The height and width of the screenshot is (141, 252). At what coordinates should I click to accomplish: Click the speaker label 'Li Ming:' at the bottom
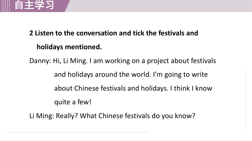[x=42, y=116]
